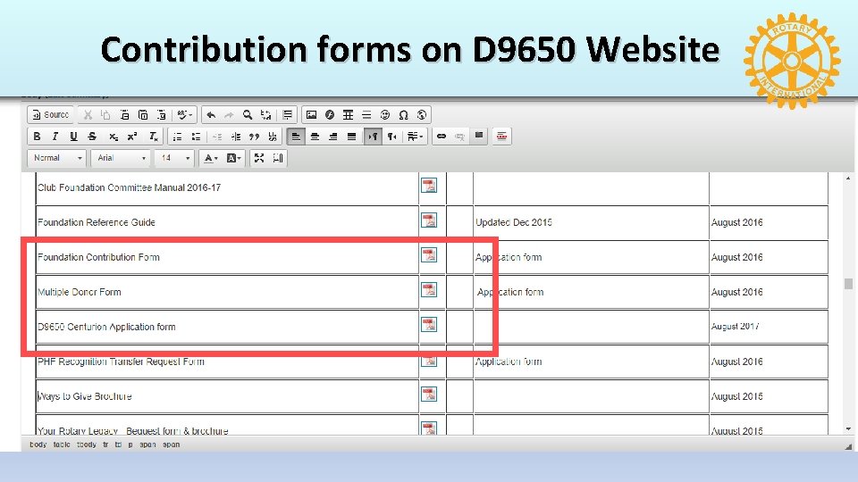
Task: Click the Paste icon
Action: tap(124, 115)
